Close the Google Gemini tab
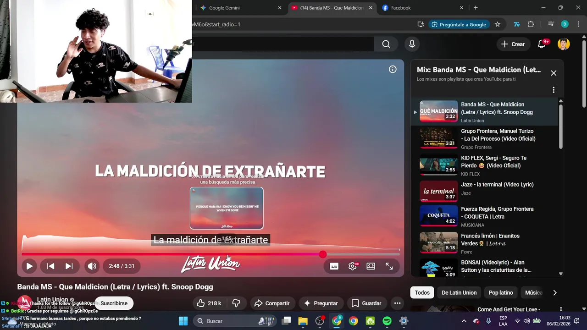The height and width of the screenshot is (330, 587). (x=280, y=8)
